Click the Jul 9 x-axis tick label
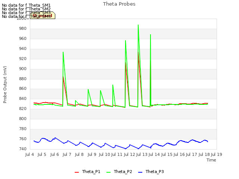 [x=92, y=154]
